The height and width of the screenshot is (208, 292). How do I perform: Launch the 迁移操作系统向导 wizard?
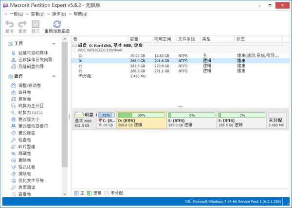point(35,60)
